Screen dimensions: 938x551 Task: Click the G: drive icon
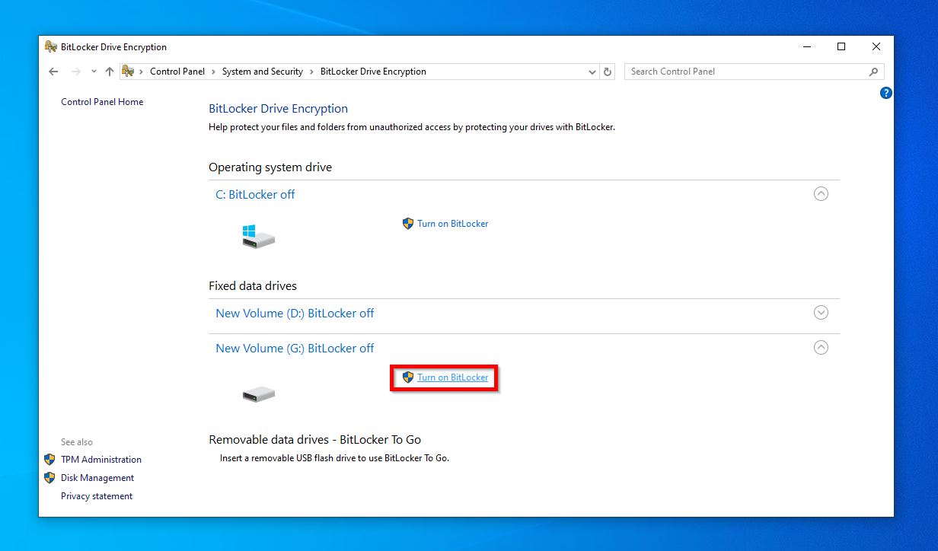coord(258,394)
